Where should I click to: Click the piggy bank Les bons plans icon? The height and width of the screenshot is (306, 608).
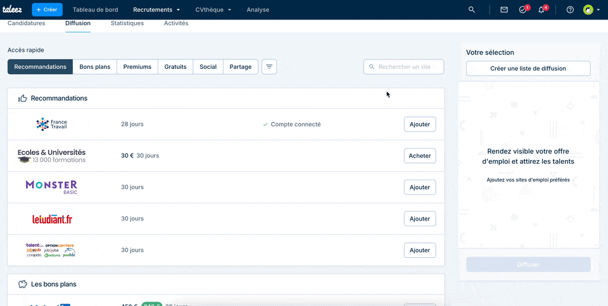tap(23, 285)
